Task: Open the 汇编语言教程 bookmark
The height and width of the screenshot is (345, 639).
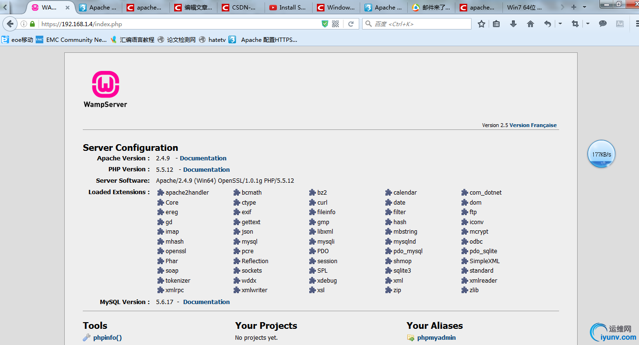Action: click(132, 40)
